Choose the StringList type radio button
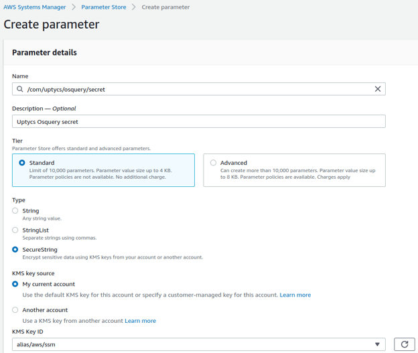This screenshot has width=418, height=353. tap(15, 230)
